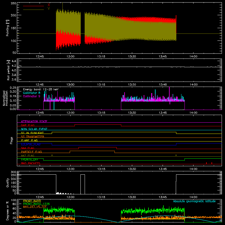
Task: Click the Flags axis title
Action: pyautogui.click(x=12, y=140)
